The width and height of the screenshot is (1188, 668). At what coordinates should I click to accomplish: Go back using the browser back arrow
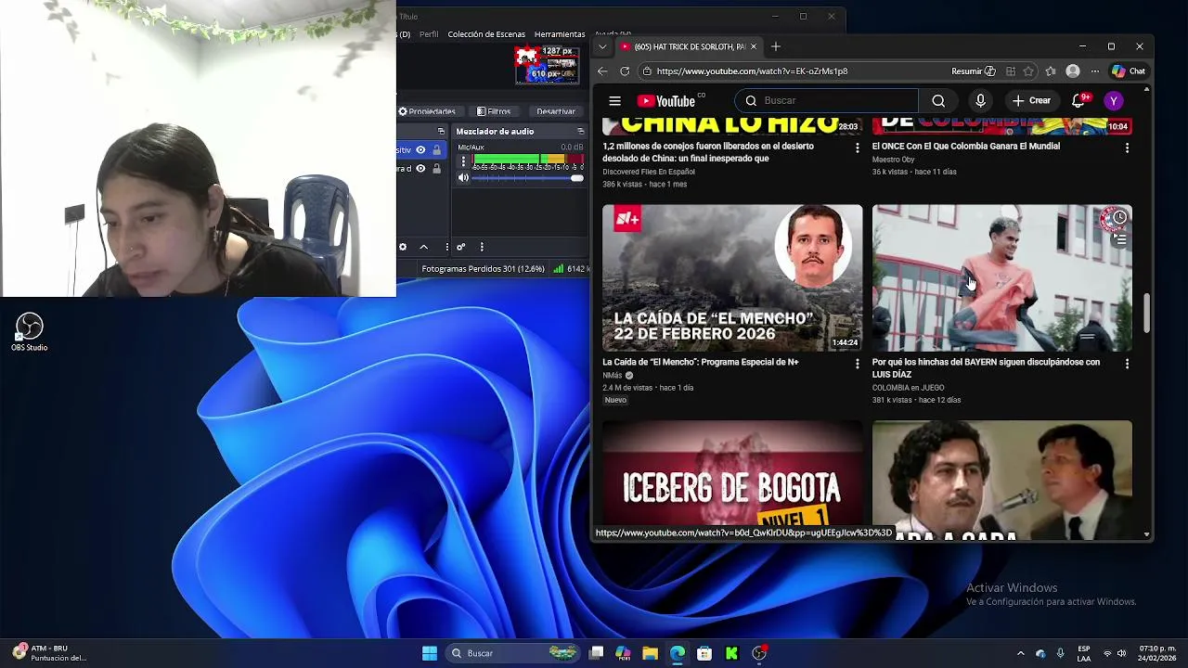click(602, 71)
